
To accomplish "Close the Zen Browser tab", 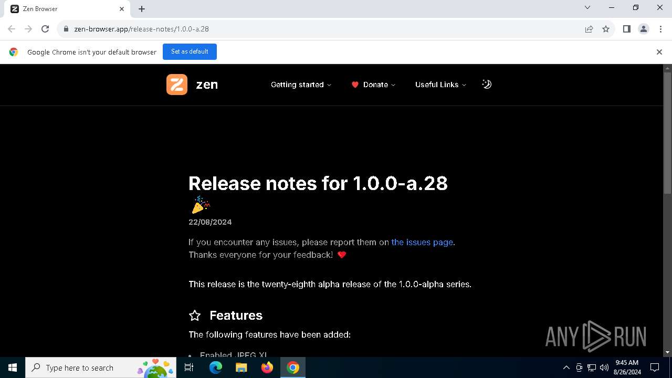I will coord(122,9).
